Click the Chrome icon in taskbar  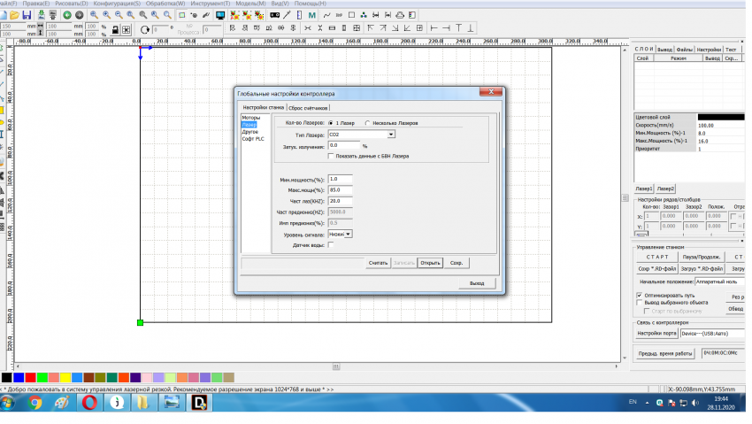(x=35, y=403)
